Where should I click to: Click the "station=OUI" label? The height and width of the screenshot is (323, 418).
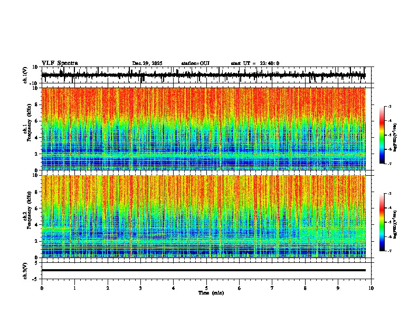click(195, 63)
